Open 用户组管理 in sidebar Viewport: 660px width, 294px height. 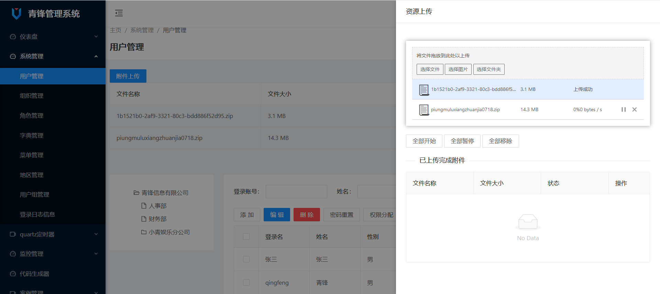pos(53,195)
